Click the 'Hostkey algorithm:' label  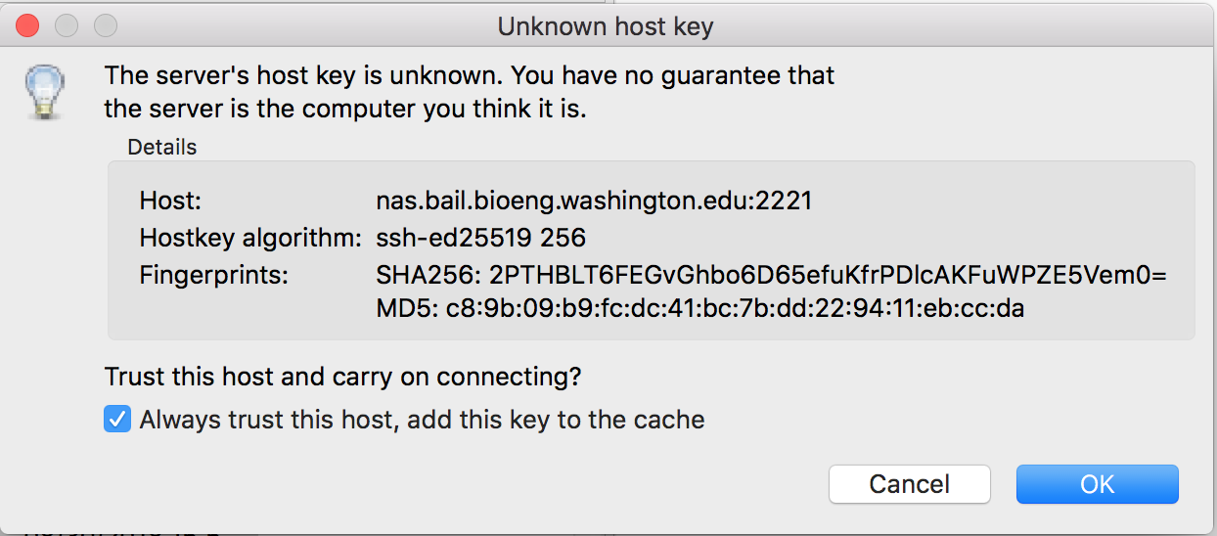tap(250, 238)
